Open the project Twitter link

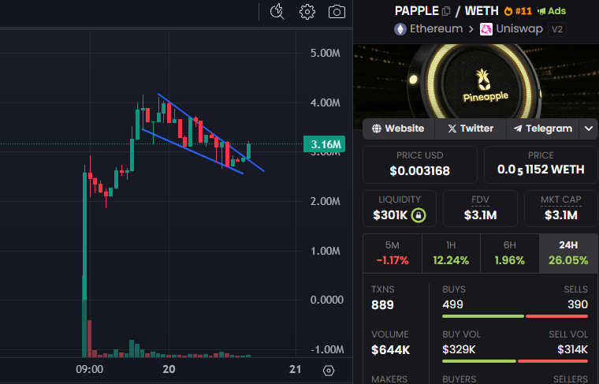pyautogui.click(x=471, y=129)
